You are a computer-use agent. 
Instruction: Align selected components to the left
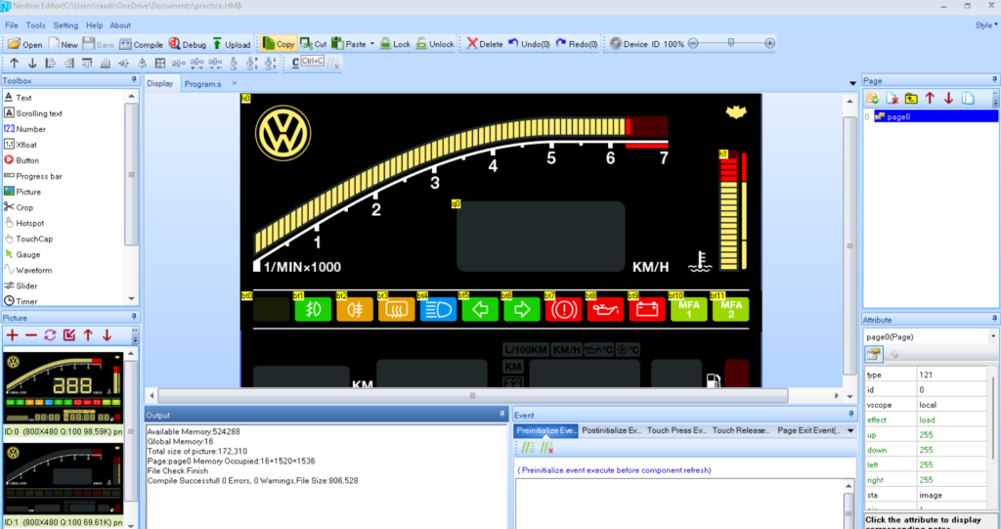pos(51,63)
